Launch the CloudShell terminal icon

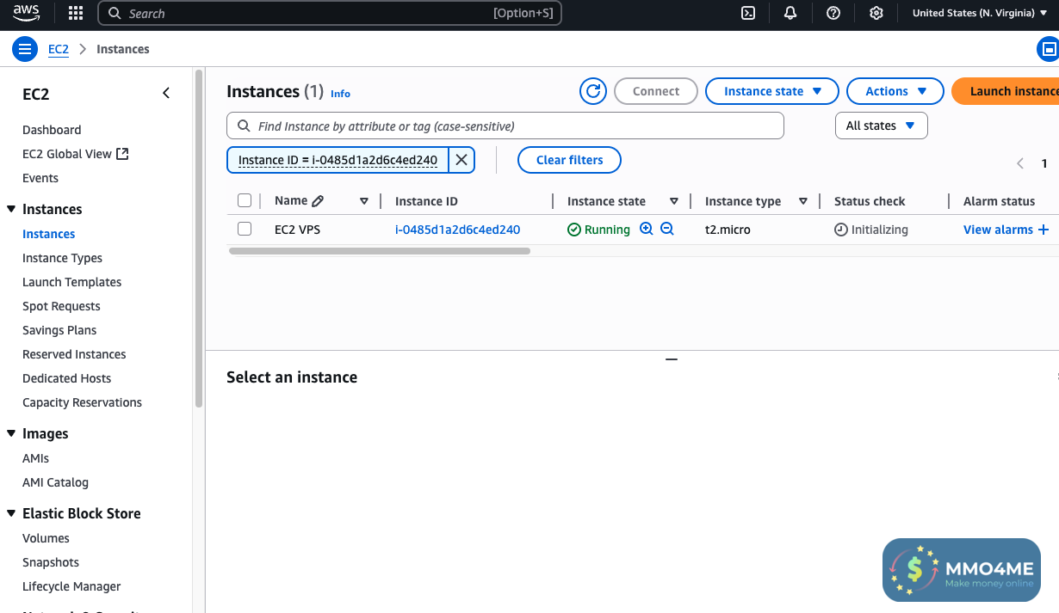748,13
